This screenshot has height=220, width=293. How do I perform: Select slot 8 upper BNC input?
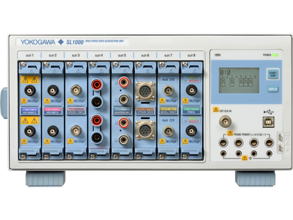pos(192,90)
